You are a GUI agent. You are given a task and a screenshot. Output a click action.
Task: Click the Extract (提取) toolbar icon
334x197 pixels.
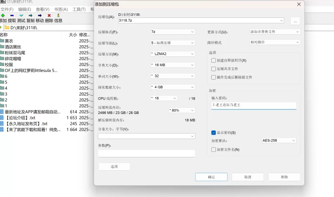[x=12, y=15]
